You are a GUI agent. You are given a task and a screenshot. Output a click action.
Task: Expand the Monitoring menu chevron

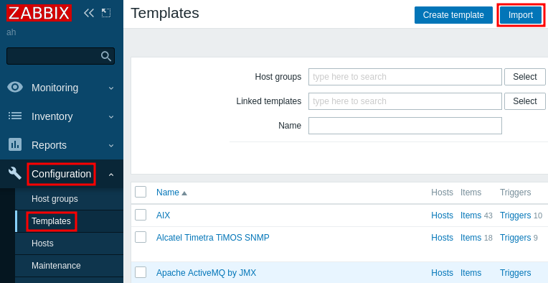[111, 88]
